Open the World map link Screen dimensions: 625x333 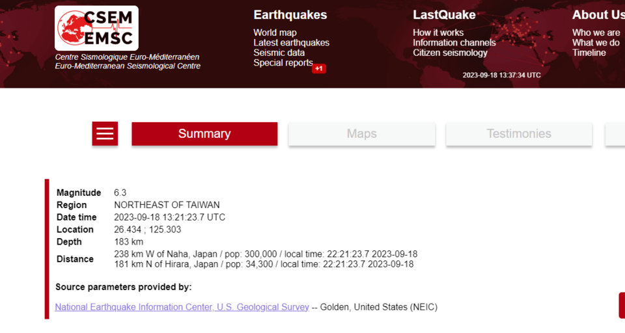pos(275,33)
